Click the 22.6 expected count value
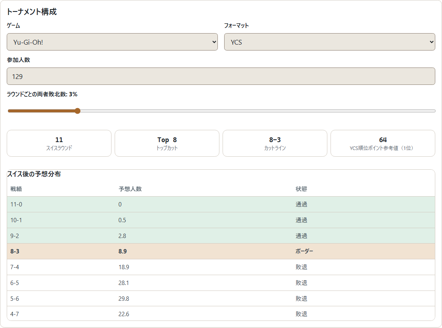 [x=124, y=314]
